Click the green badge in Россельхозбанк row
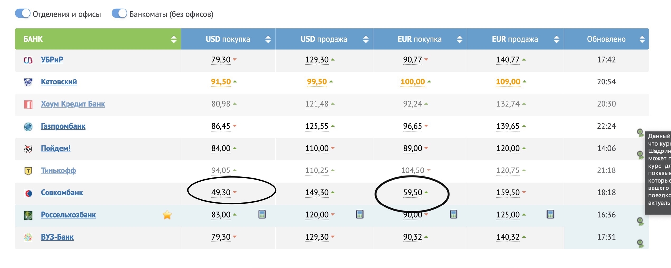The height and width of the screenshot is (268, 671). coord(640,221)
